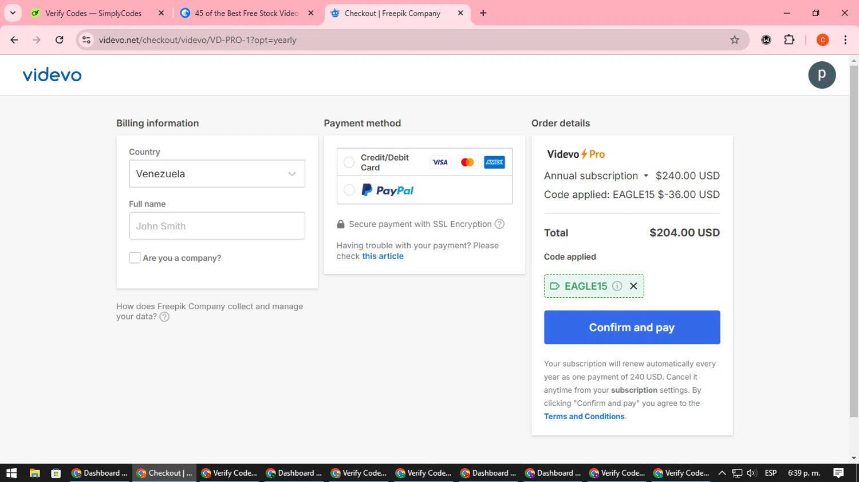The height and width of the screenshot is (482, 859).
Task: Click the volume icon in system tray
Action: tap(752, 473)
